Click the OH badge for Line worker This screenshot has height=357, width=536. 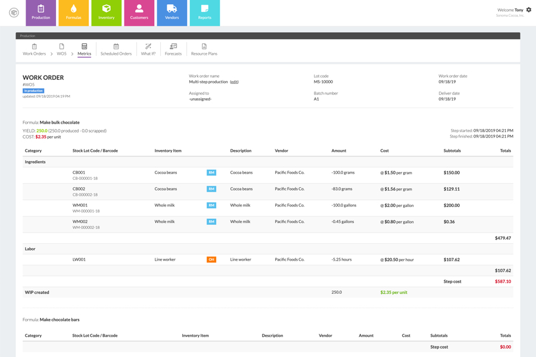(211, 259)
